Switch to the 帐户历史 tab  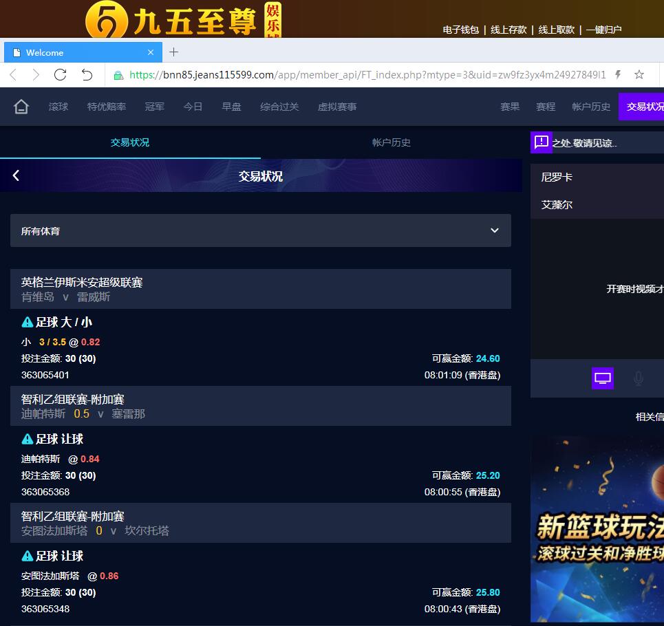coord(391,142)
